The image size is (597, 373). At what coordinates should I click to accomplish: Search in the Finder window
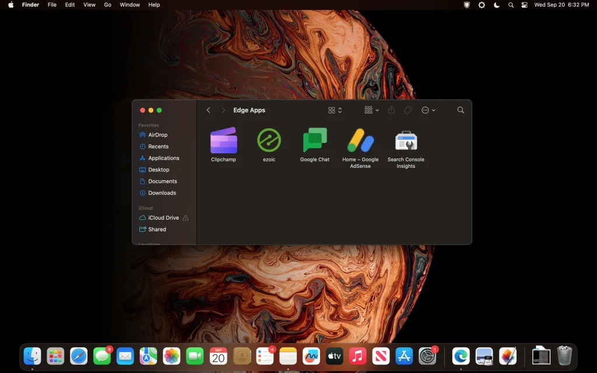[x=461, y=110]
